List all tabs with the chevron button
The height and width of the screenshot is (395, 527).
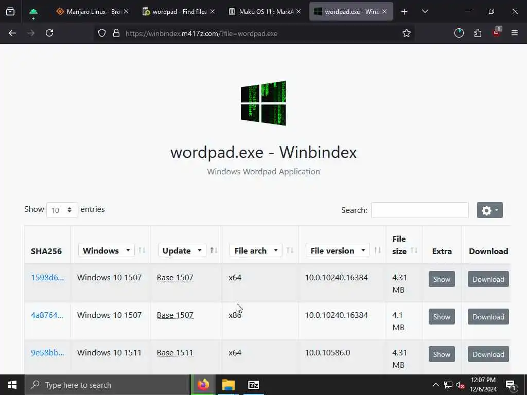tap(425, 12)
